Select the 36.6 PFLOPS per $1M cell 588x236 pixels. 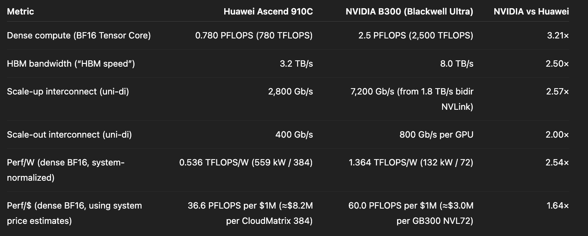[x=250, y=213]
